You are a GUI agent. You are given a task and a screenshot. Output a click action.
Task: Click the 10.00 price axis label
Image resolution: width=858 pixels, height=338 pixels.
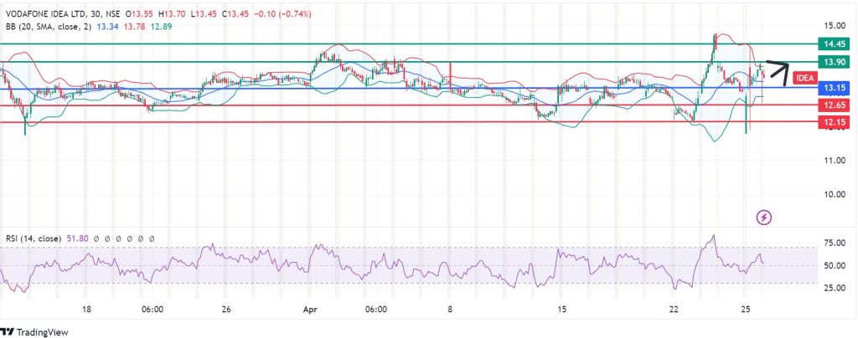(x=834, y=194)
